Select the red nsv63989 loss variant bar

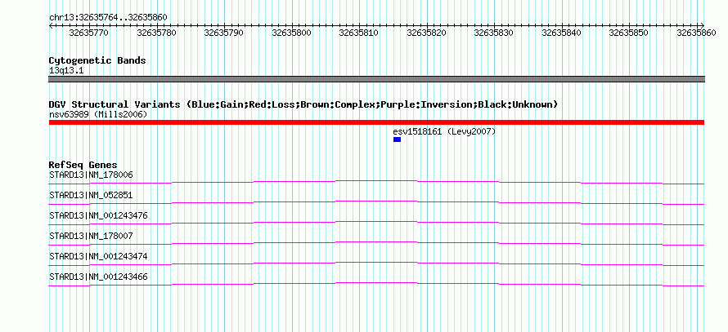point(376,122)
